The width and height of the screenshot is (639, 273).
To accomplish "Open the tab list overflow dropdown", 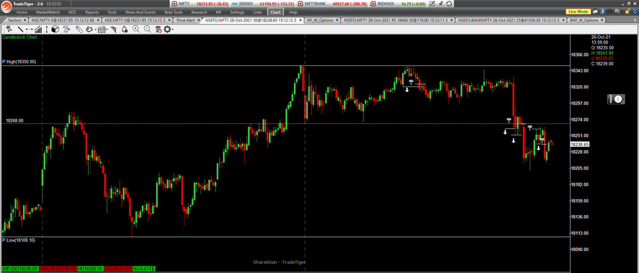I will pos(635,20).
